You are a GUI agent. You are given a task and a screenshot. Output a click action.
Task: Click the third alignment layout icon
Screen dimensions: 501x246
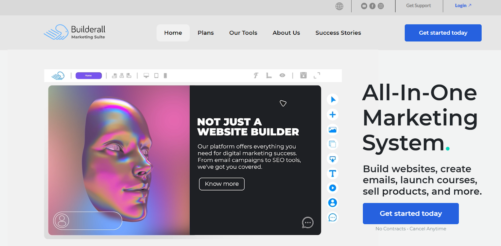point(129,75)
